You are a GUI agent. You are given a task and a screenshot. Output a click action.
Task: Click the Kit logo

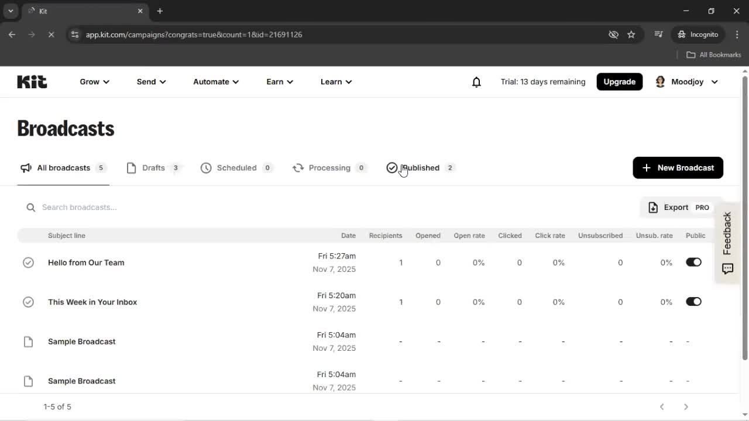coord(32,81)
